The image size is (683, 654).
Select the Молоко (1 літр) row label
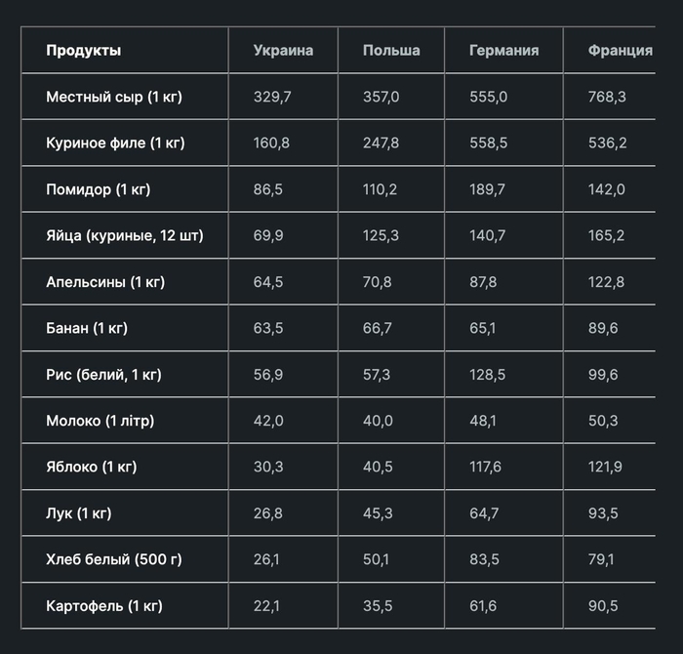[100, 421]
